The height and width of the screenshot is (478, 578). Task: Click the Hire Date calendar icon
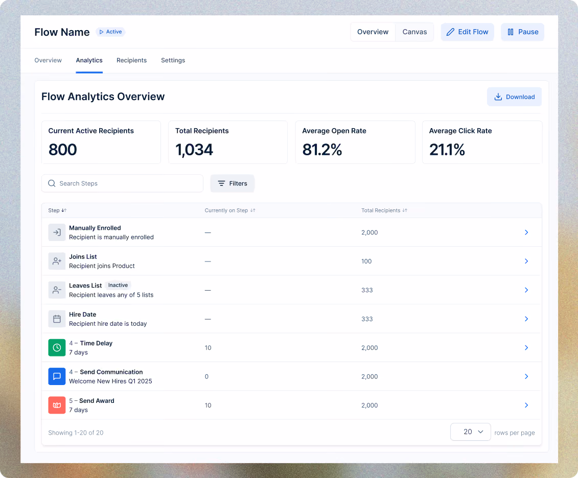(x=57, y=319)
